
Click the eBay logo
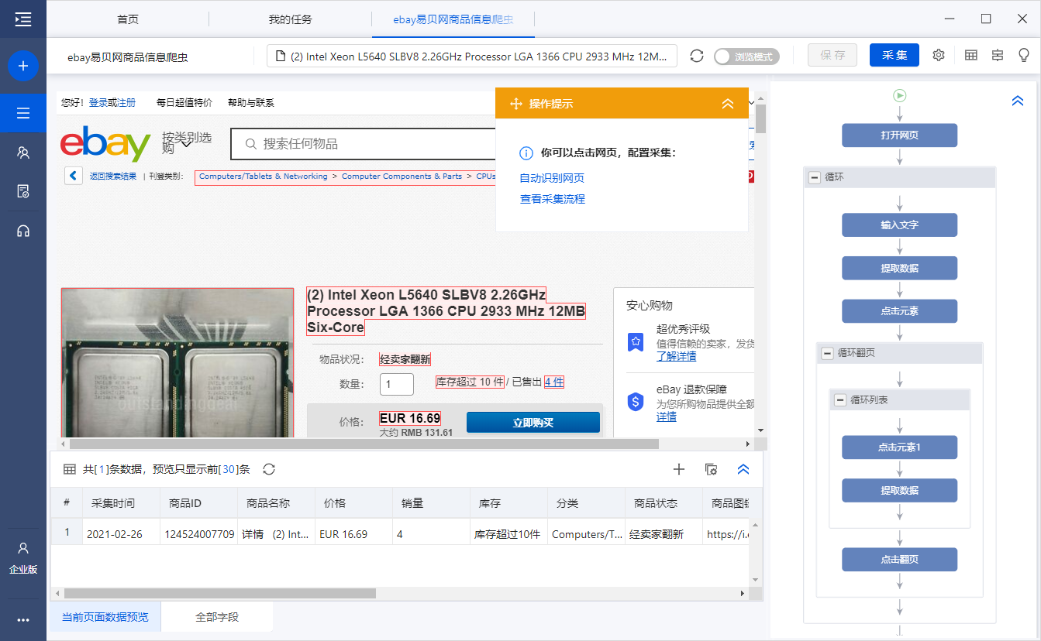click(105, 144)
